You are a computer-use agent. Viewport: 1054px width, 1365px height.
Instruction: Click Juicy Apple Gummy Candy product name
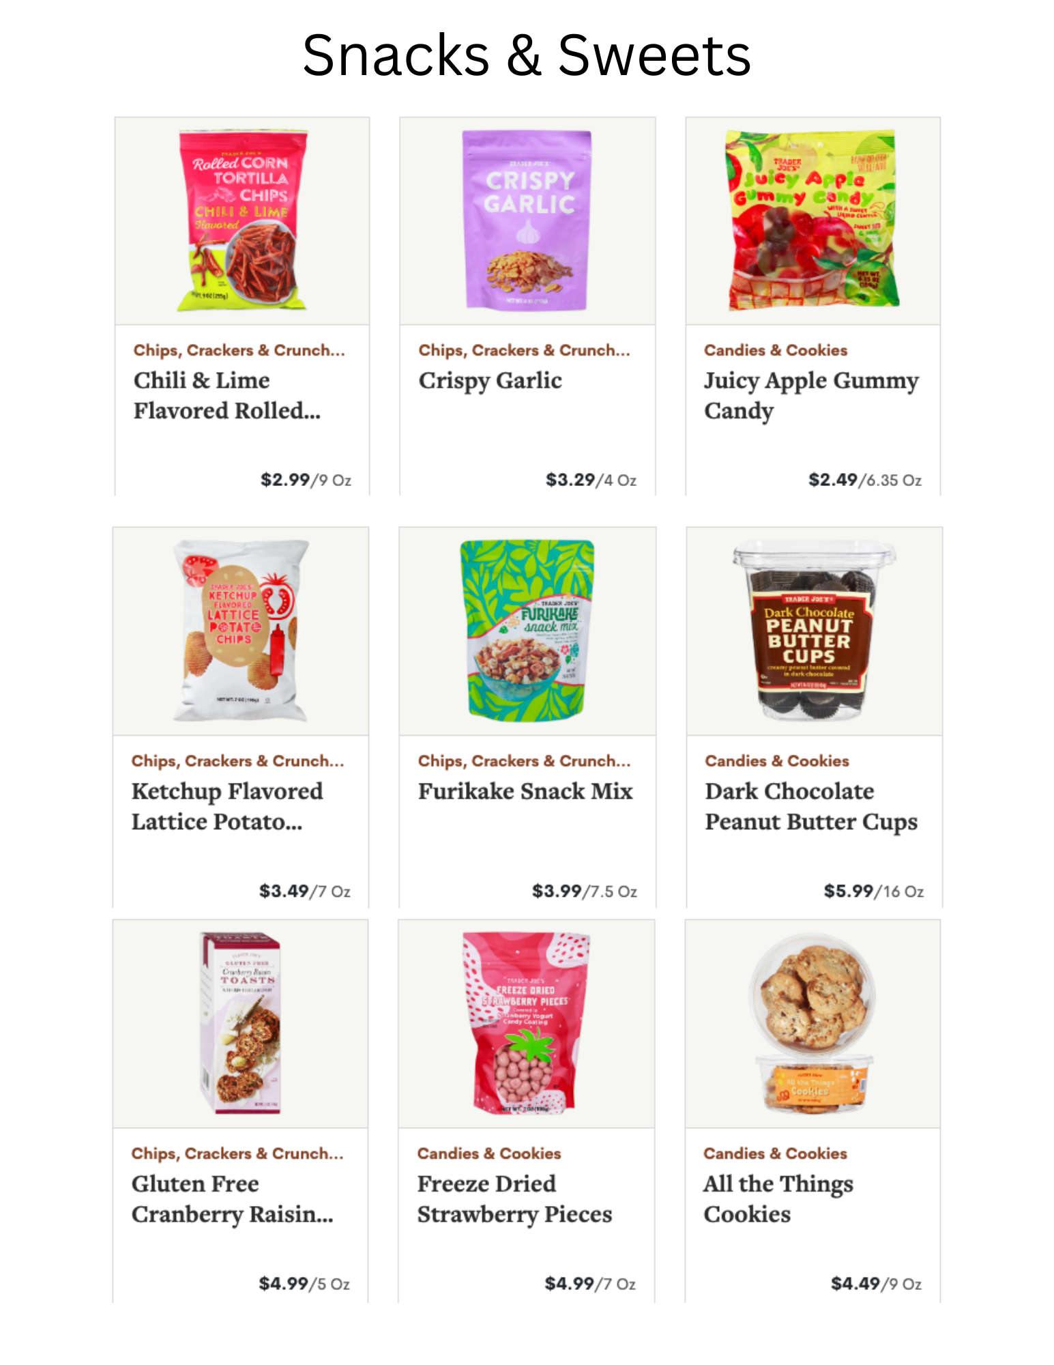pyautogui.click(x=811, y=396)
